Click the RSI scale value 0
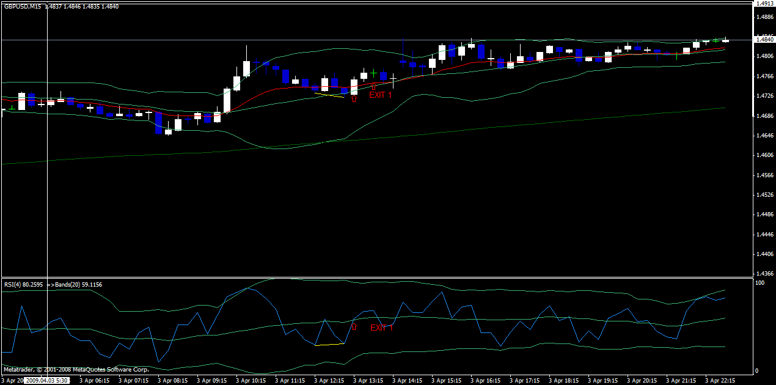Image resolution: width=776 pixels, height=385 pixels. point(758,371)
